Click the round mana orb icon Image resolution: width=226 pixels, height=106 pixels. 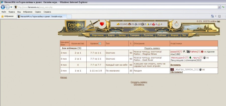coord(177,24)
